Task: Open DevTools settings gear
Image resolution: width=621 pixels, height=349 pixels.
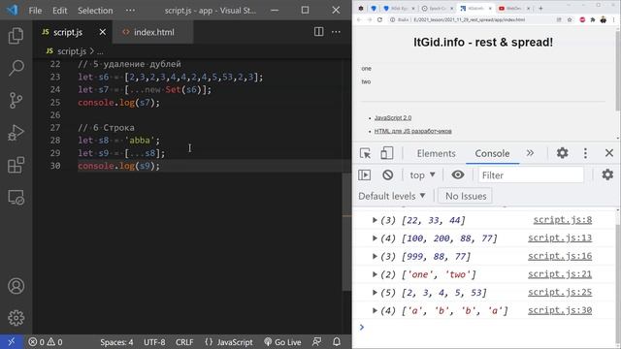Action: pyautogui.click(x=563, y=153)
